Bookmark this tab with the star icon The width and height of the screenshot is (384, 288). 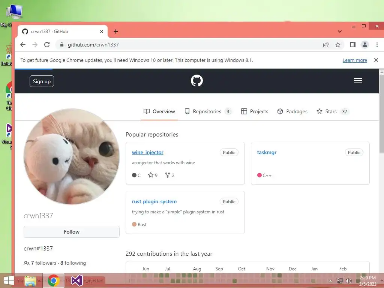tap(338, 45)
